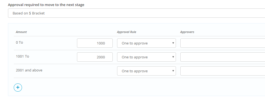This screenshot has width=265, height=99.
Task: Focus the Approvers field in the 1001 To row
Action: tap(223, 57)
